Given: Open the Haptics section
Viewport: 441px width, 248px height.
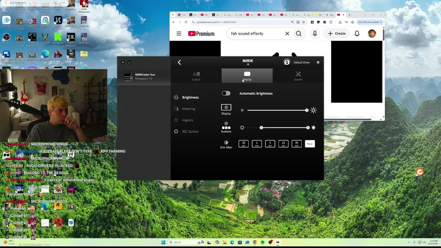Looking at the screenshot, I should (184, 120).
